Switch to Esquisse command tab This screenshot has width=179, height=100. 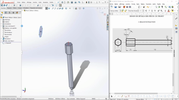pyautogui.click(x=9, y=8)
